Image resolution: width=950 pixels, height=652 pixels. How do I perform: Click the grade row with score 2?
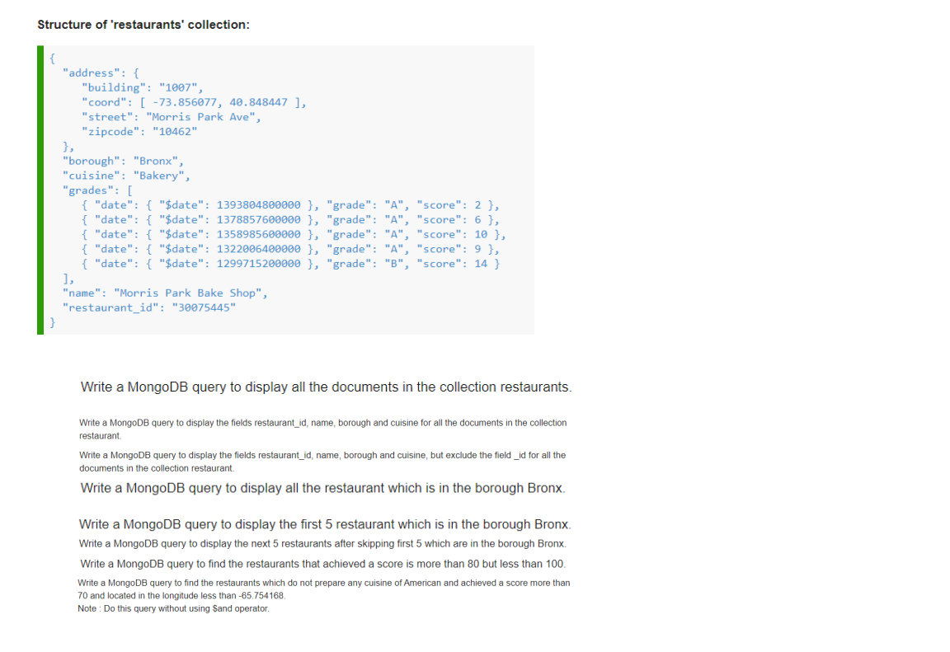point(290,205)
